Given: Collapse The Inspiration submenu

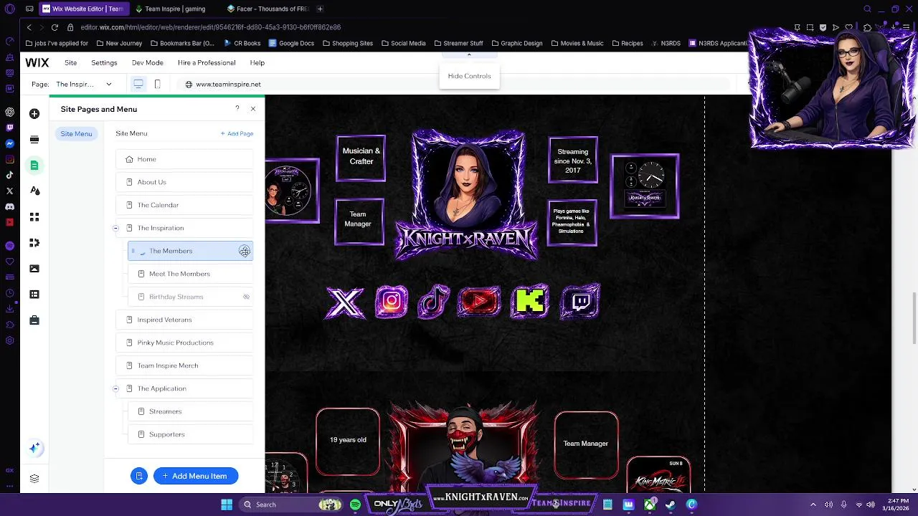Looking at the screenshot, I should coord(115,228).
